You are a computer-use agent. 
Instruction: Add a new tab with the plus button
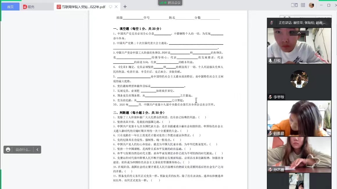click(125, 7)
